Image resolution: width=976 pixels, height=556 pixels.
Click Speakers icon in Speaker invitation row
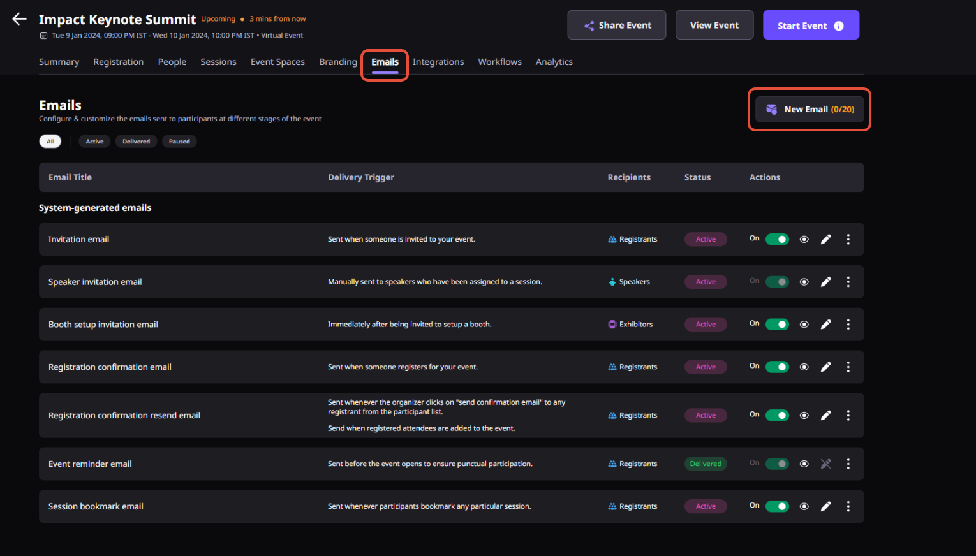click(612, 282)
